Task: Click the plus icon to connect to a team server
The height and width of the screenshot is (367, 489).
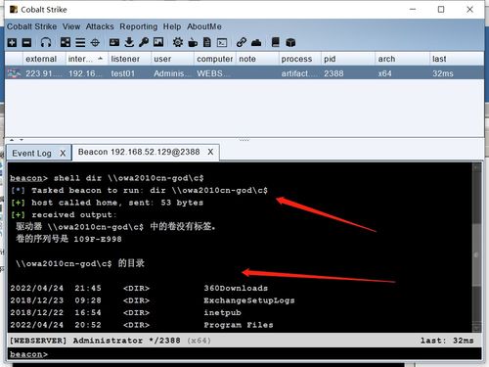Action: click(12, 42)
